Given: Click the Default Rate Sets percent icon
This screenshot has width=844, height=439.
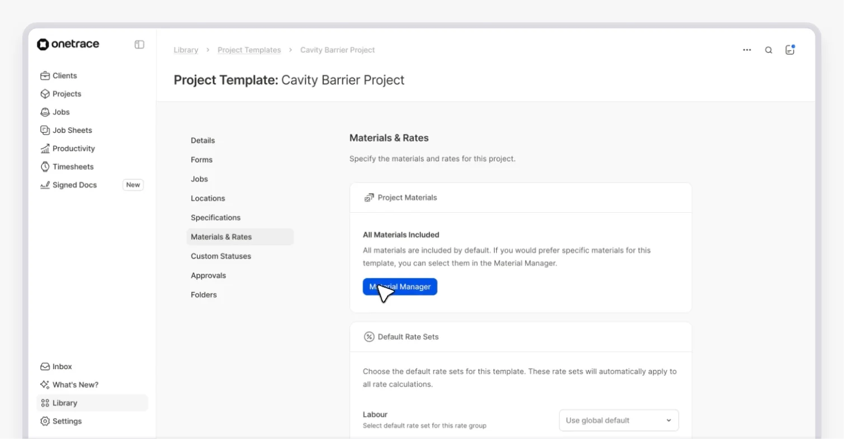Looking at the screenshot, I should click(369, 337).
